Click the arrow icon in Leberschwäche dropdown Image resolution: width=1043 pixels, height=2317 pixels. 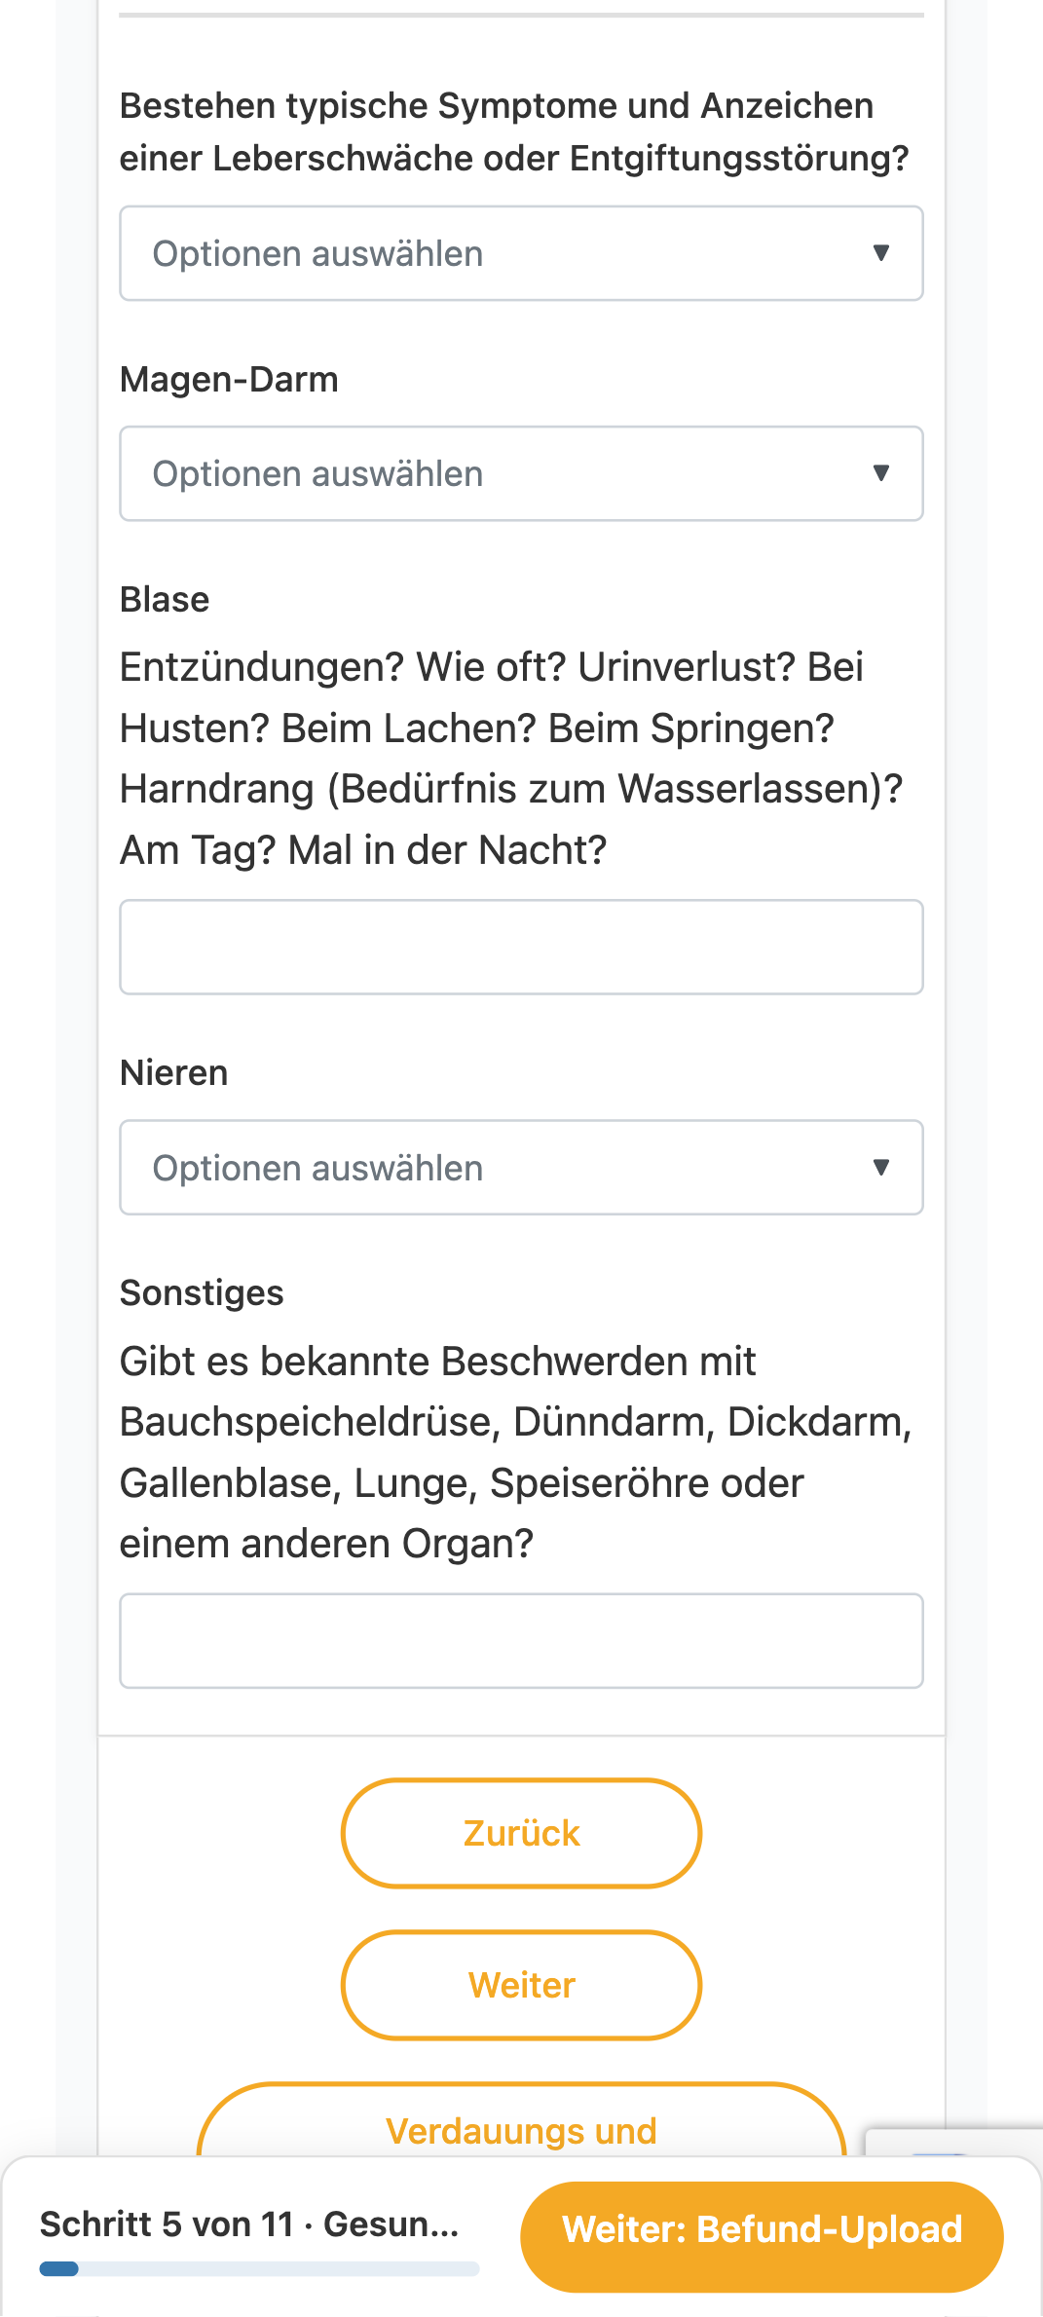(881, 253)
